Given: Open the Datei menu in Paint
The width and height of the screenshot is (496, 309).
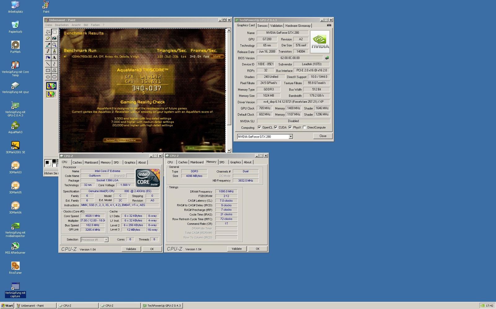Looking at the screenshot, I should point(49,25).
